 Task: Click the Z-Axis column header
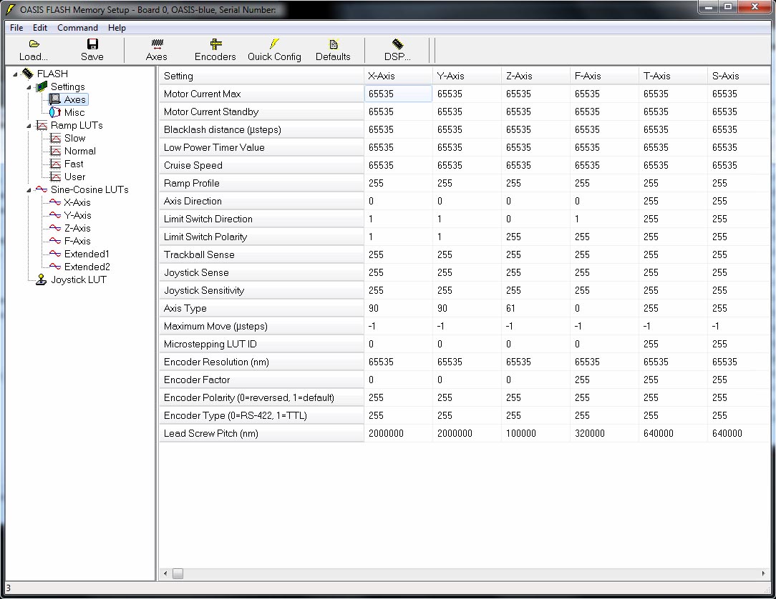(x=536, y=76)
